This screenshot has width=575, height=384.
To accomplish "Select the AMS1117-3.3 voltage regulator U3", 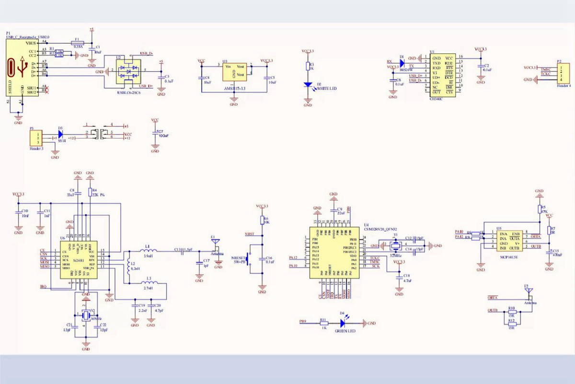I will pos(234,72).
